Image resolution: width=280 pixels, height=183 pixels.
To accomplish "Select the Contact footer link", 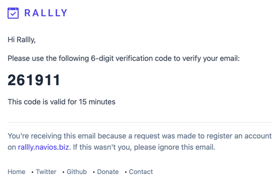I will (141, 172).
